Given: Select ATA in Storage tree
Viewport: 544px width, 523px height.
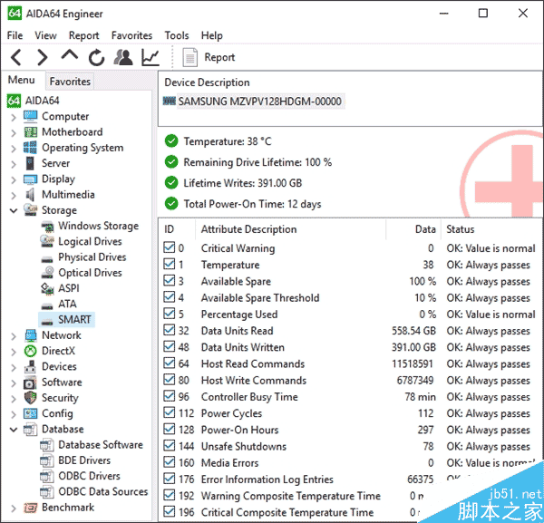Looking at the screenshot, I should tap(67, 304).
